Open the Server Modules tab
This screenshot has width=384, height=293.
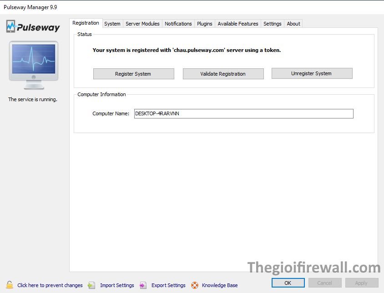click(142, 24)
